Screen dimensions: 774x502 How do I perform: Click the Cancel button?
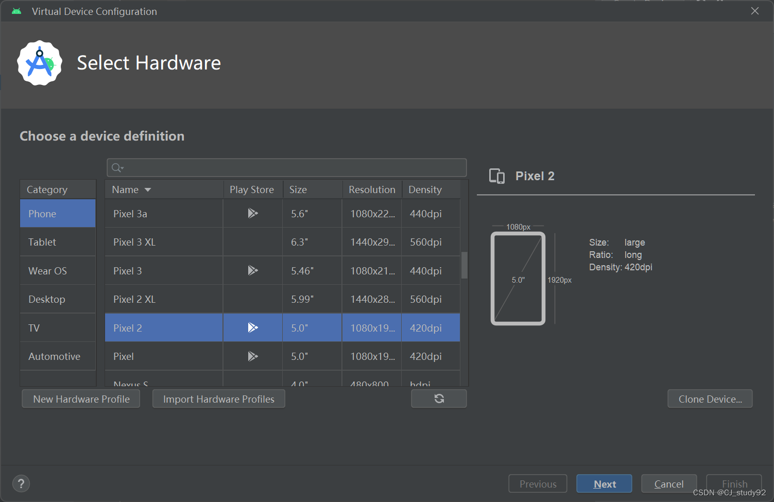[x=669, y=484]
